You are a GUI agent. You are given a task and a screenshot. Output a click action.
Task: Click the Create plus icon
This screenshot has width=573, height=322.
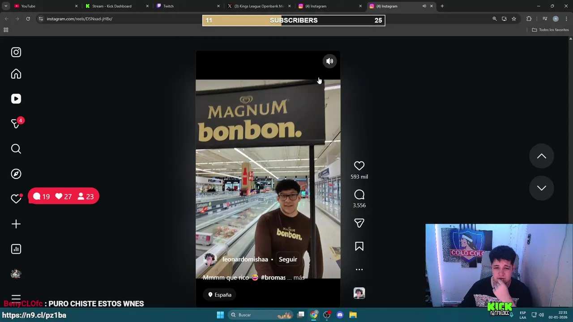[x=16, y=224]
